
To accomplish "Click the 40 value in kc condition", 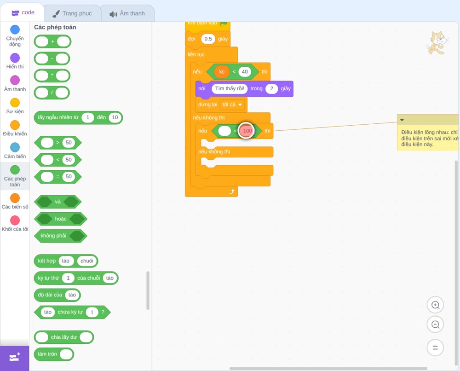I will pos(245,72).
